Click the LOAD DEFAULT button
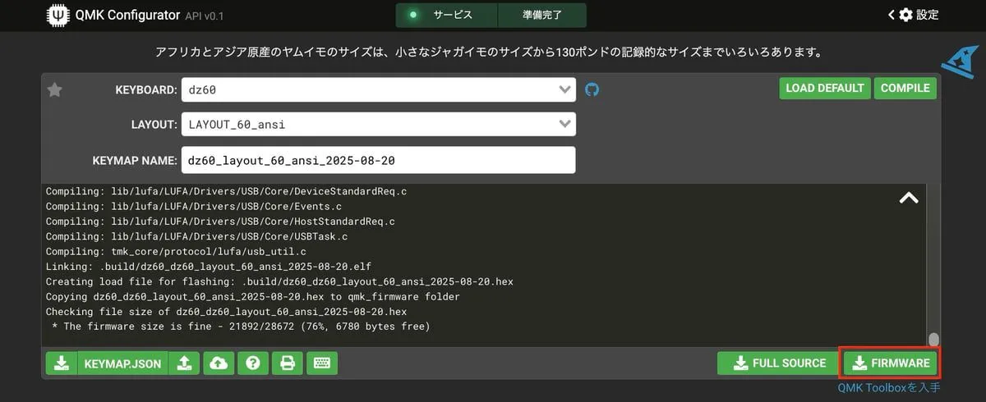The height and width of the screenshot is (402, 986). [824, 89]
